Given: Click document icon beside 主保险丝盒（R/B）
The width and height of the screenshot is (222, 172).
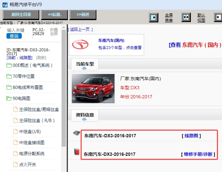Looking at the screenshot, I should point(16,120).
